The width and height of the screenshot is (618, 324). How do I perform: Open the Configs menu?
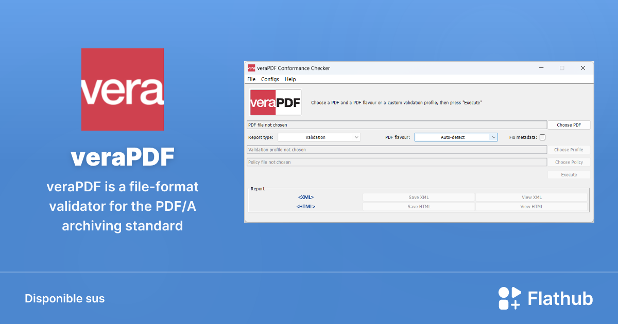click(270, 79)
